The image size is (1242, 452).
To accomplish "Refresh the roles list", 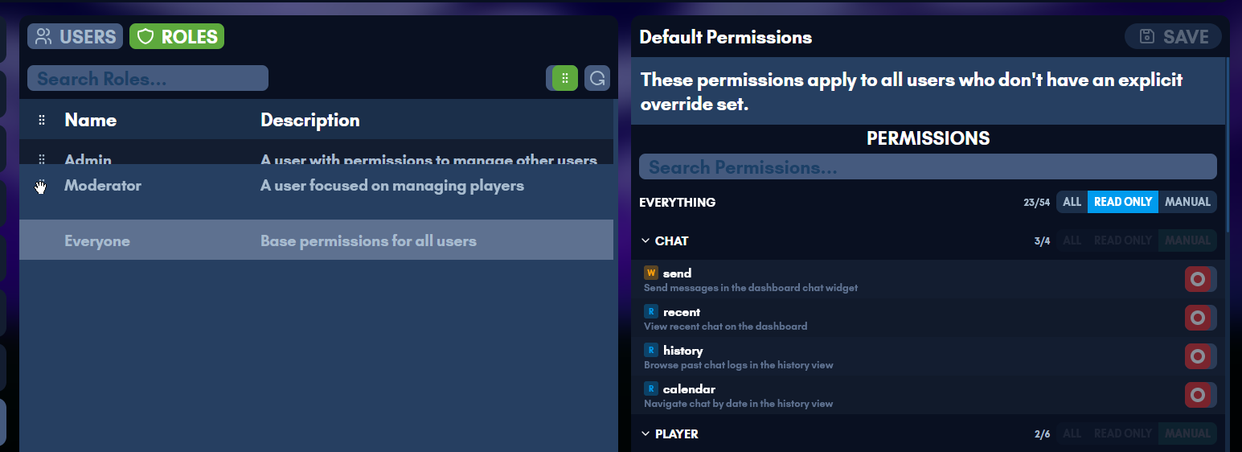I will (x=597, y=78).
